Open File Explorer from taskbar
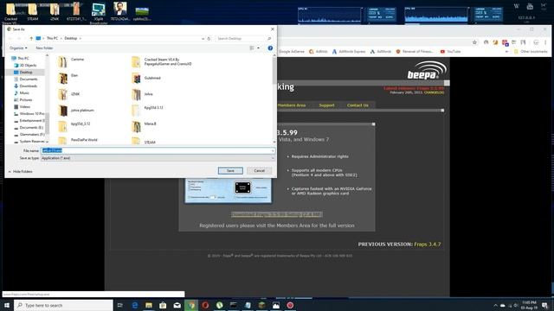The width and height of the screenshot is (554, 311). [x=149, y=305]
